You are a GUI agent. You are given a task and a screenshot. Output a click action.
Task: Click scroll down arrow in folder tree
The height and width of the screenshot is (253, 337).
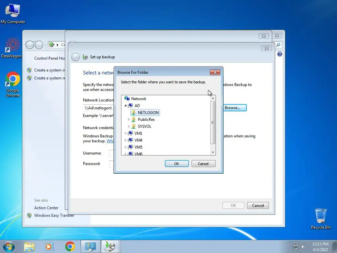click(213, 152)
